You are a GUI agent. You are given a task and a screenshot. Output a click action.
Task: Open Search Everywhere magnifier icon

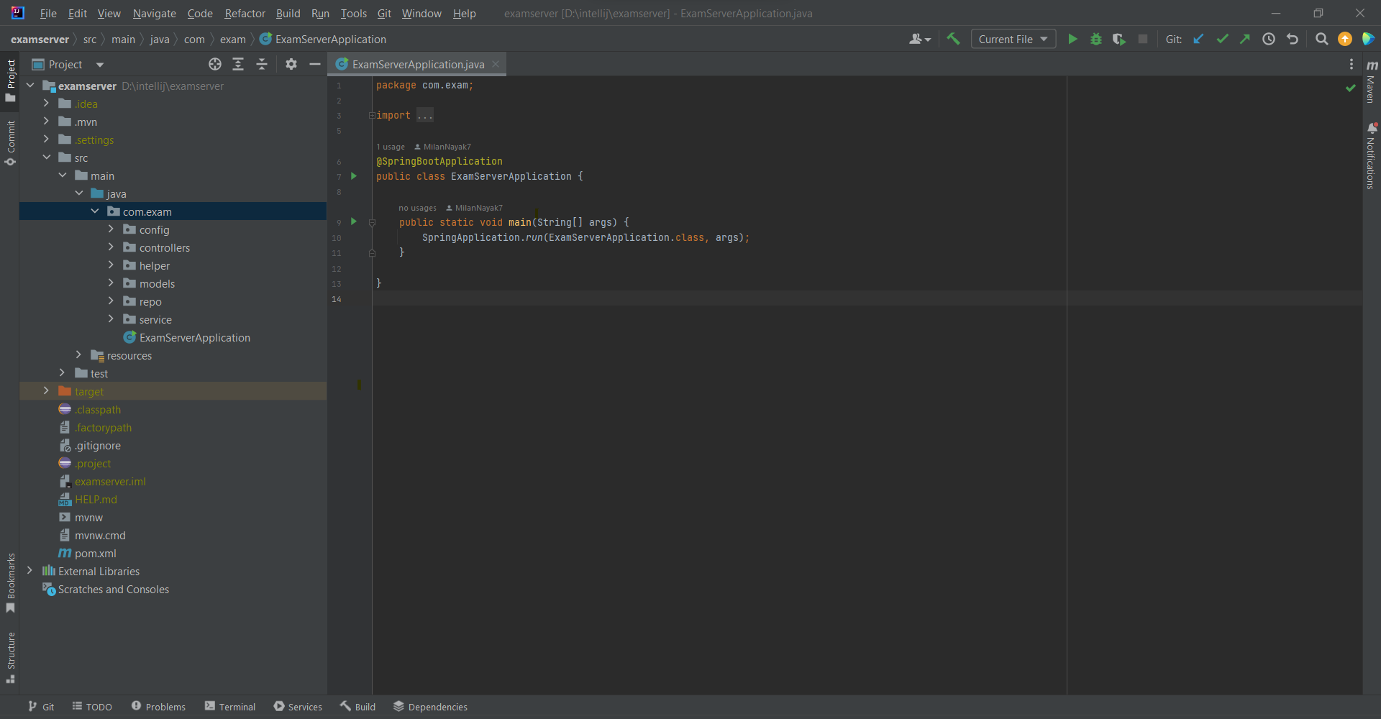pyautogui.click(x=1321, y=39)
